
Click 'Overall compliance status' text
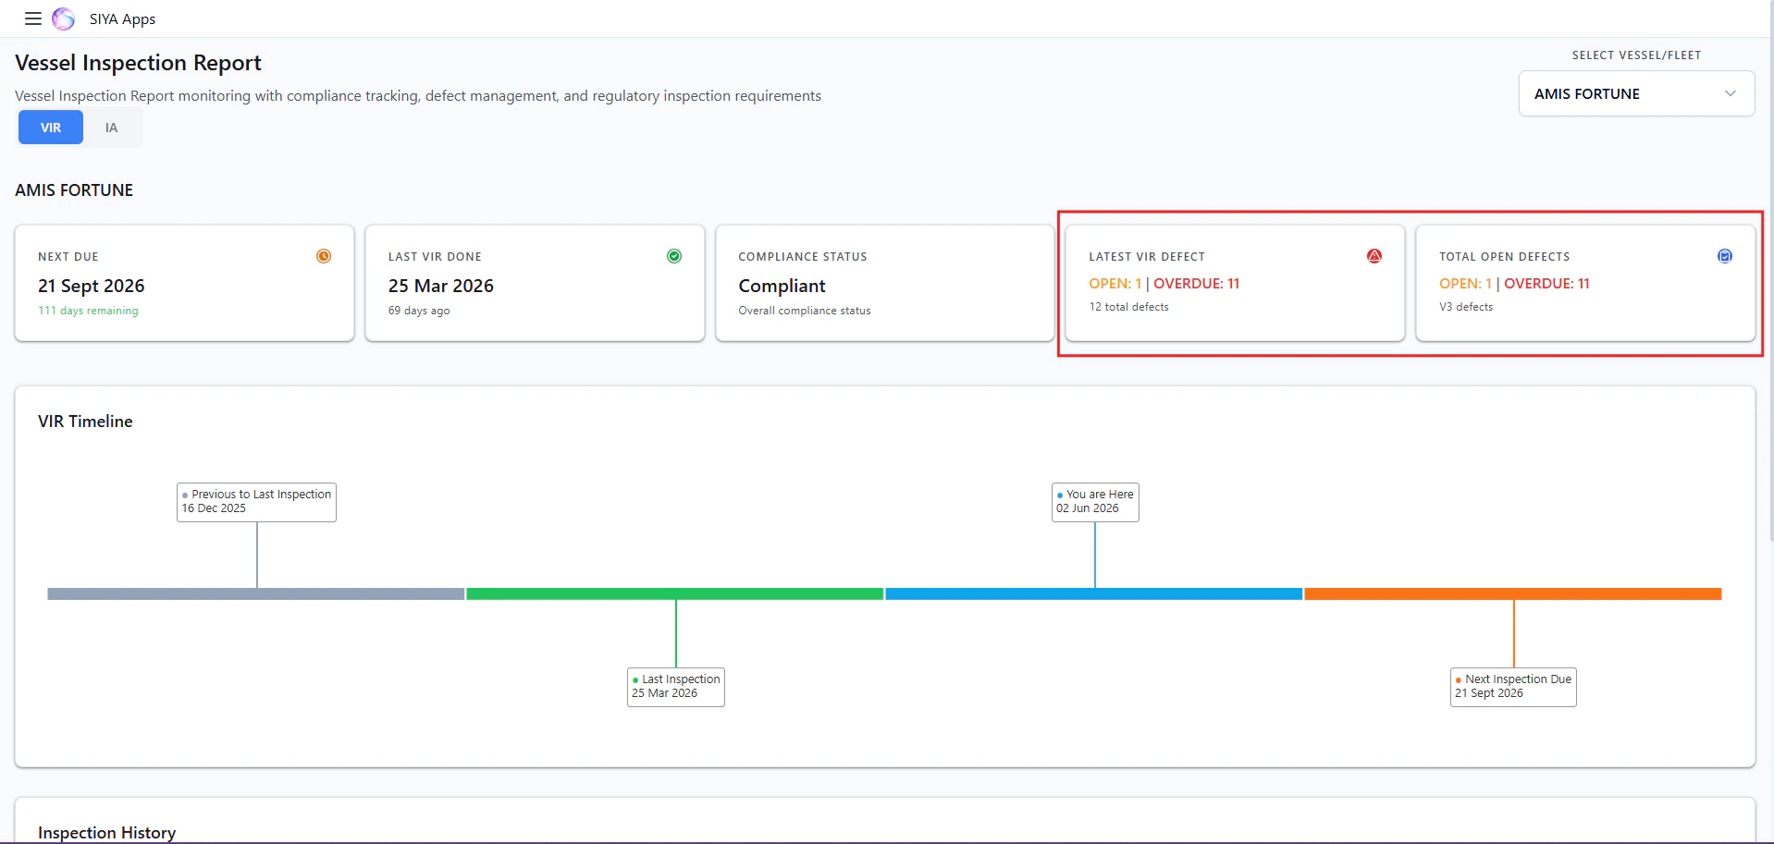tap(805, 311)
